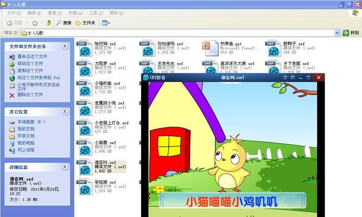
Task: Select the 你知道吗.swf file icon
Action: click(x=147, y=48)
